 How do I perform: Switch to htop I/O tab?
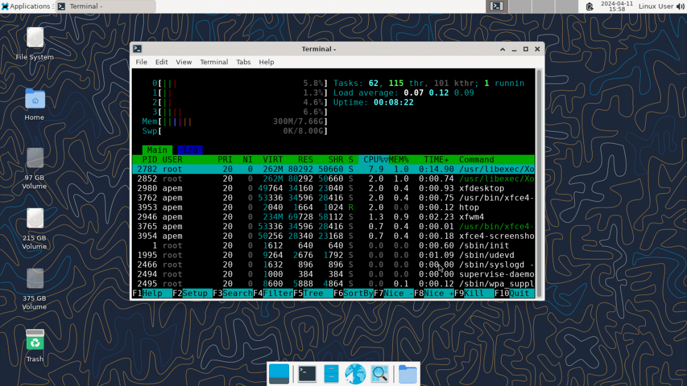[x=190, y=150]
